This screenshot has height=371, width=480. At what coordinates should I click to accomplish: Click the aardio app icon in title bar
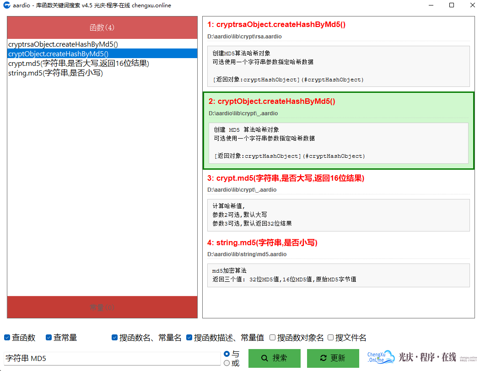tap(6, 5)
